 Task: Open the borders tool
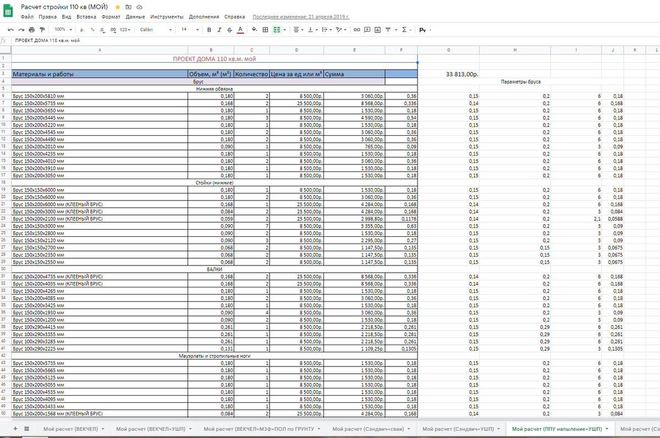tap(265, 30)
